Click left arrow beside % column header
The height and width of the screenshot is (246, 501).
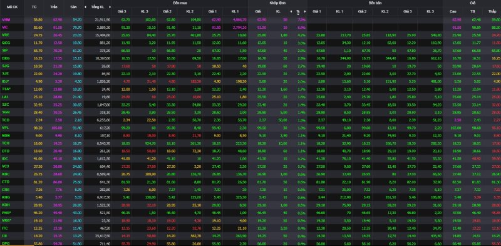291,11
